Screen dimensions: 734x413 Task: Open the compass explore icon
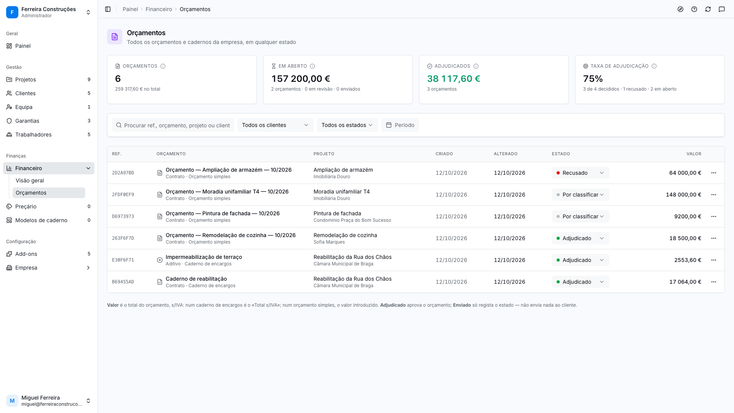pyautogui.click(x=680, y=9)
